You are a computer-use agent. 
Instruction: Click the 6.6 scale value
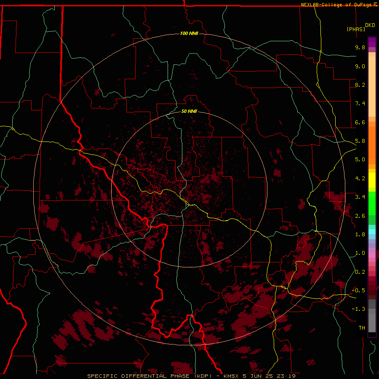[x=360, y=122]
